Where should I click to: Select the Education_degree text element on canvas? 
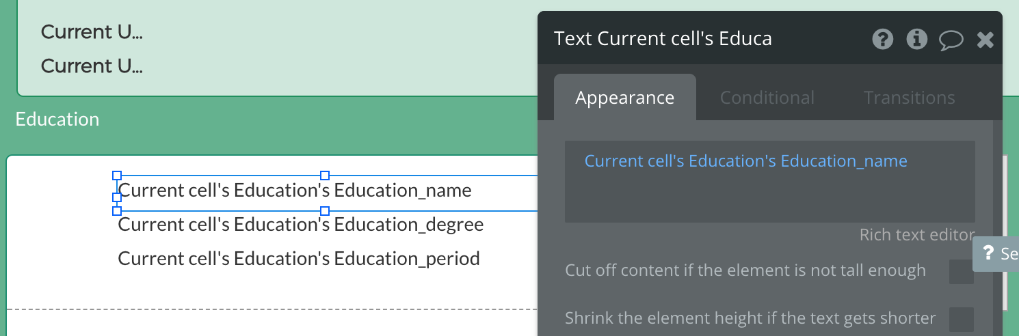coord(301,224)
